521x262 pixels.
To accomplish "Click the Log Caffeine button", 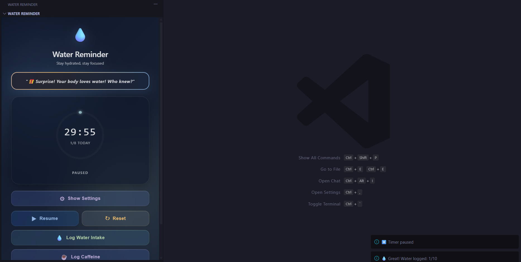I will coord(80,255).
